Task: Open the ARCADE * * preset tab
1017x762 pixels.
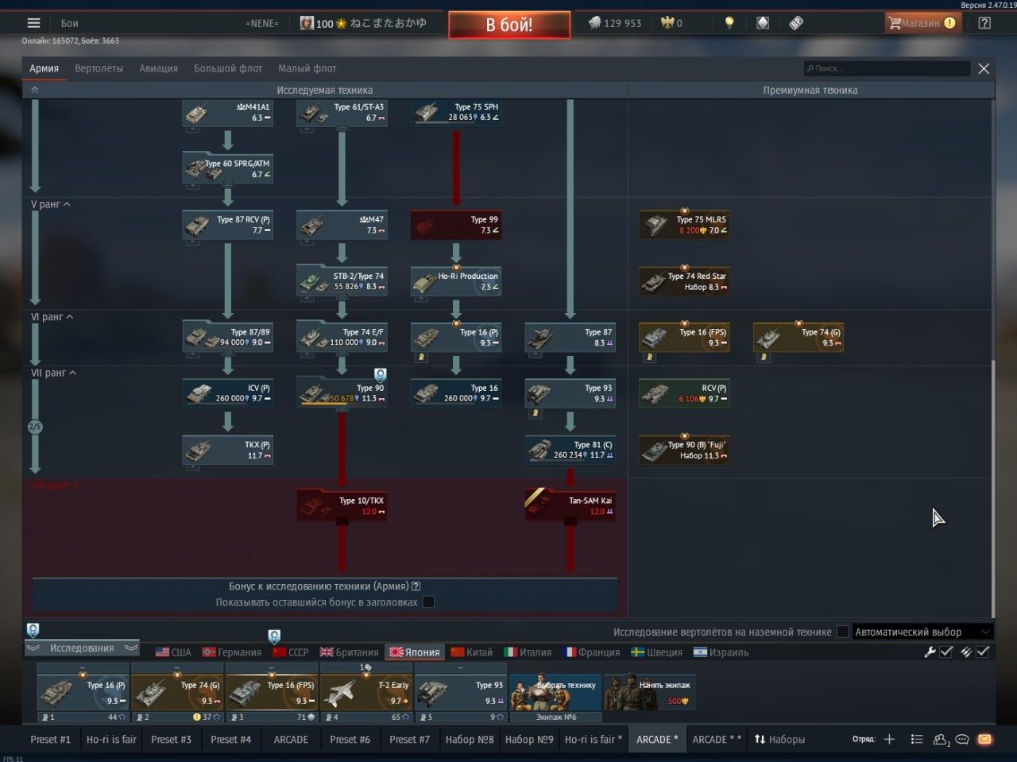Action: (x=716, y=739)
